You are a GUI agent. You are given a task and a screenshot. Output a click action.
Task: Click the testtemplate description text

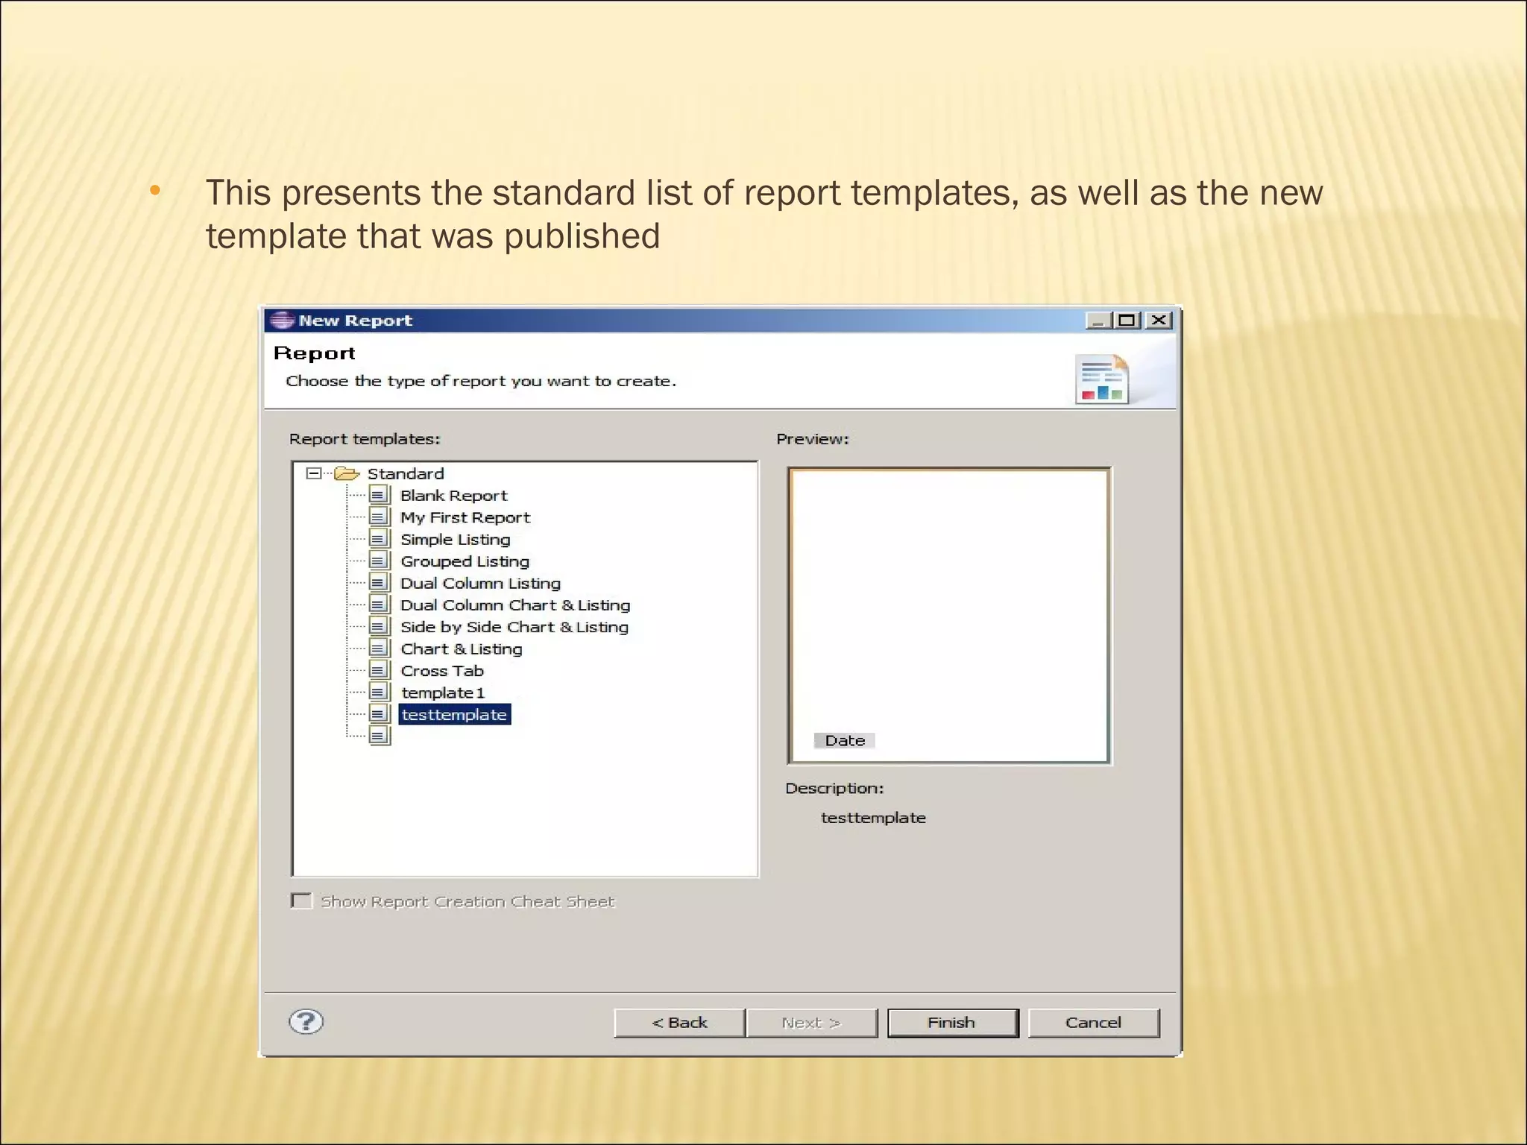tap(873, 818)
